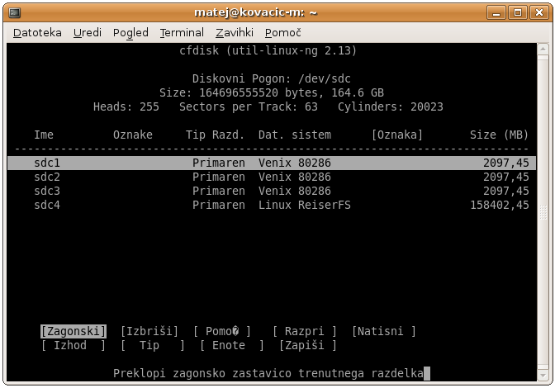Minimize the terminal window

click(496, 12)
